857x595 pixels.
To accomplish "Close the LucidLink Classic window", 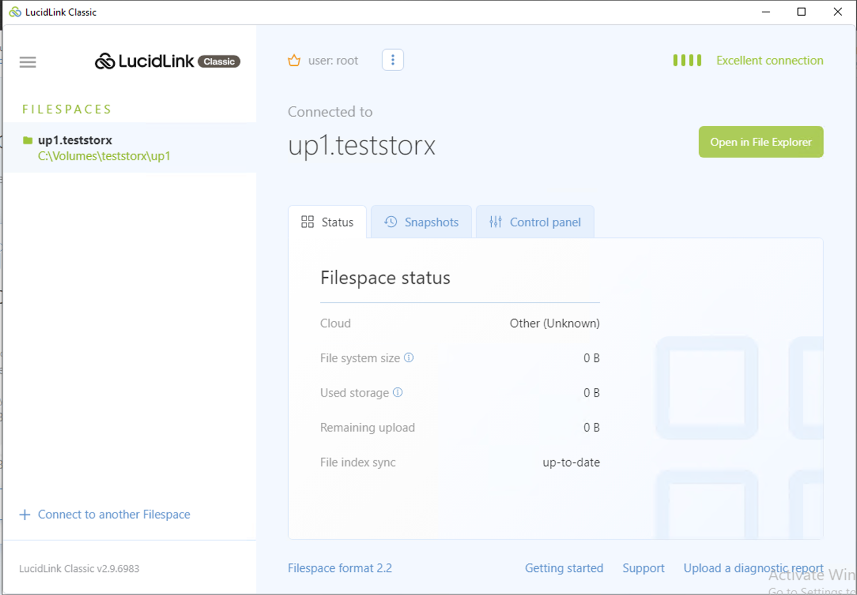I will click(838, 12).
